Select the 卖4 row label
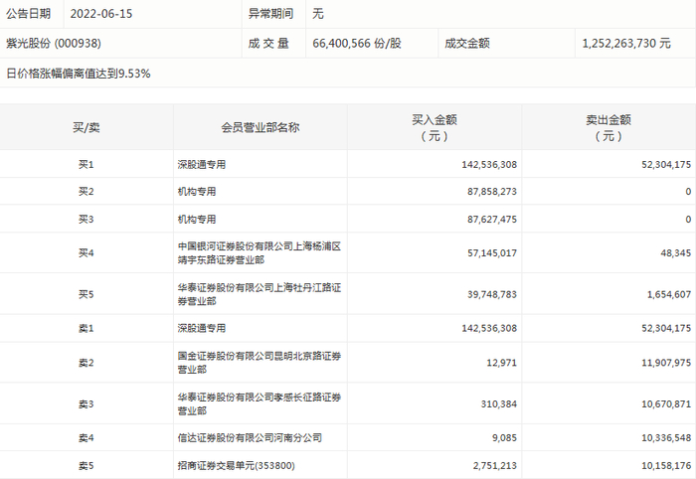 point(87,438)
